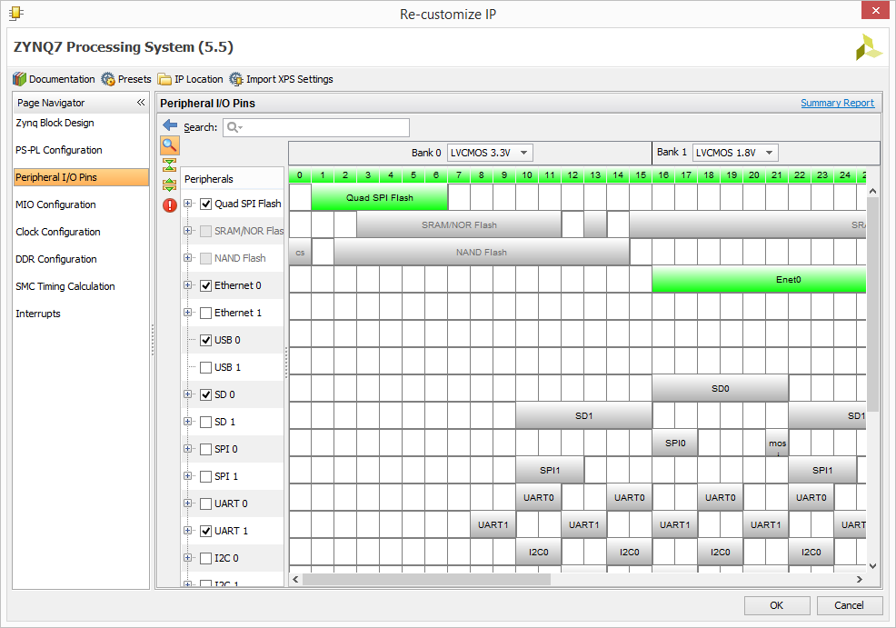Screen dimensions: 896x628
Task: Click the Cancel button
Action: click(x=849, y=605)
